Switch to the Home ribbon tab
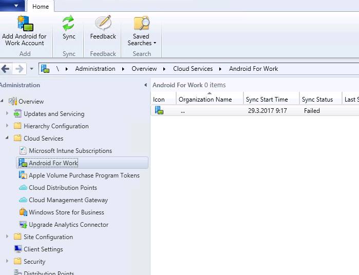The image size is (359, 275). [41, 7]
